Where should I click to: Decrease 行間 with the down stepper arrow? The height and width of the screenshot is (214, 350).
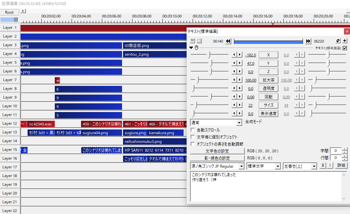(344, 159)
